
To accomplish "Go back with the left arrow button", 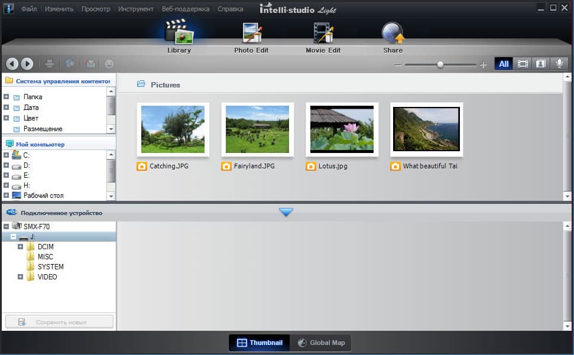I will click(12, 64).
